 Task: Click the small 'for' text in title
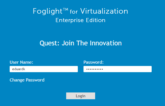(74, 12)
